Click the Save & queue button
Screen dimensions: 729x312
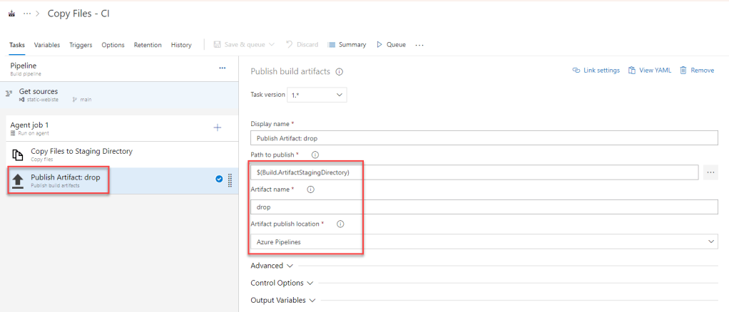tap(240, 45)
